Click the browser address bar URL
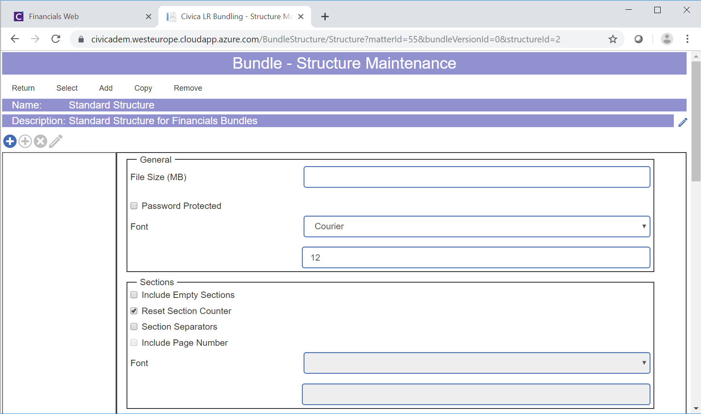This screenshot has height=414, width=701. point(326,39)
